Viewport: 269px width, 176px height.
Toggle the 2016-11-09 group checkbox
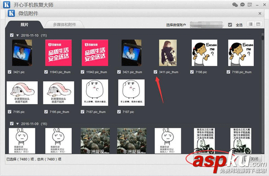[x=12, y=123]
